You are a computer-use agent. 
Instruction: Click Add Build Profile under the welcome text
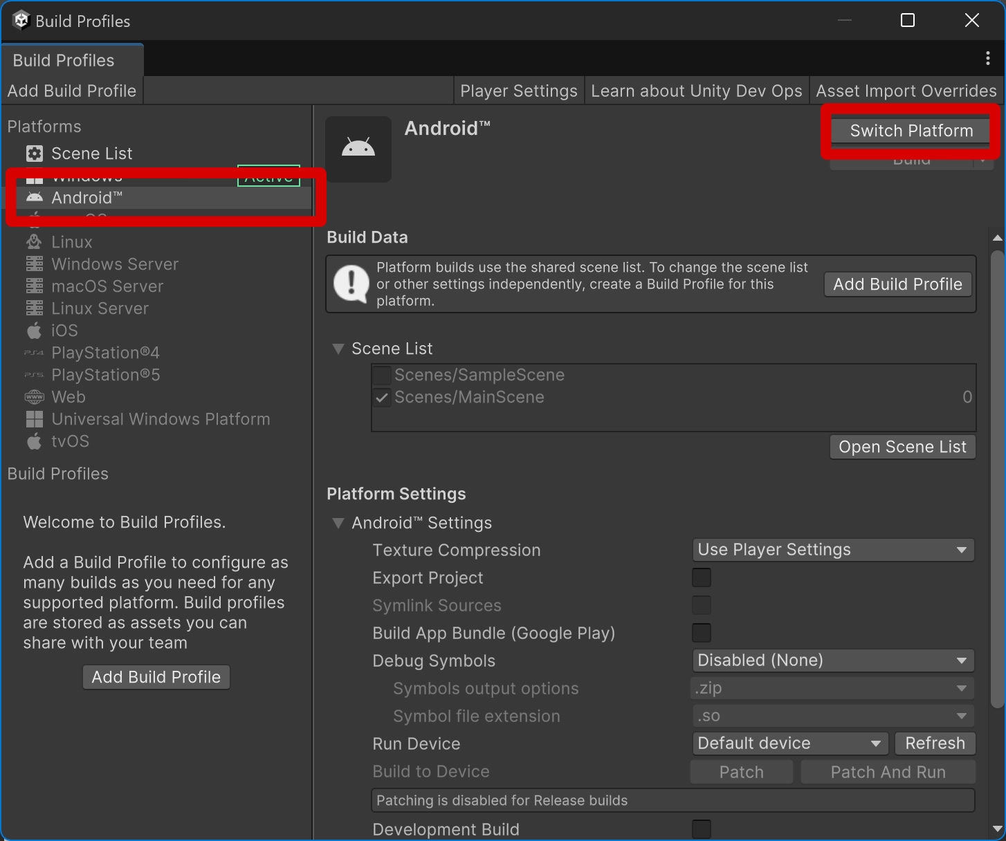point(156,677)
